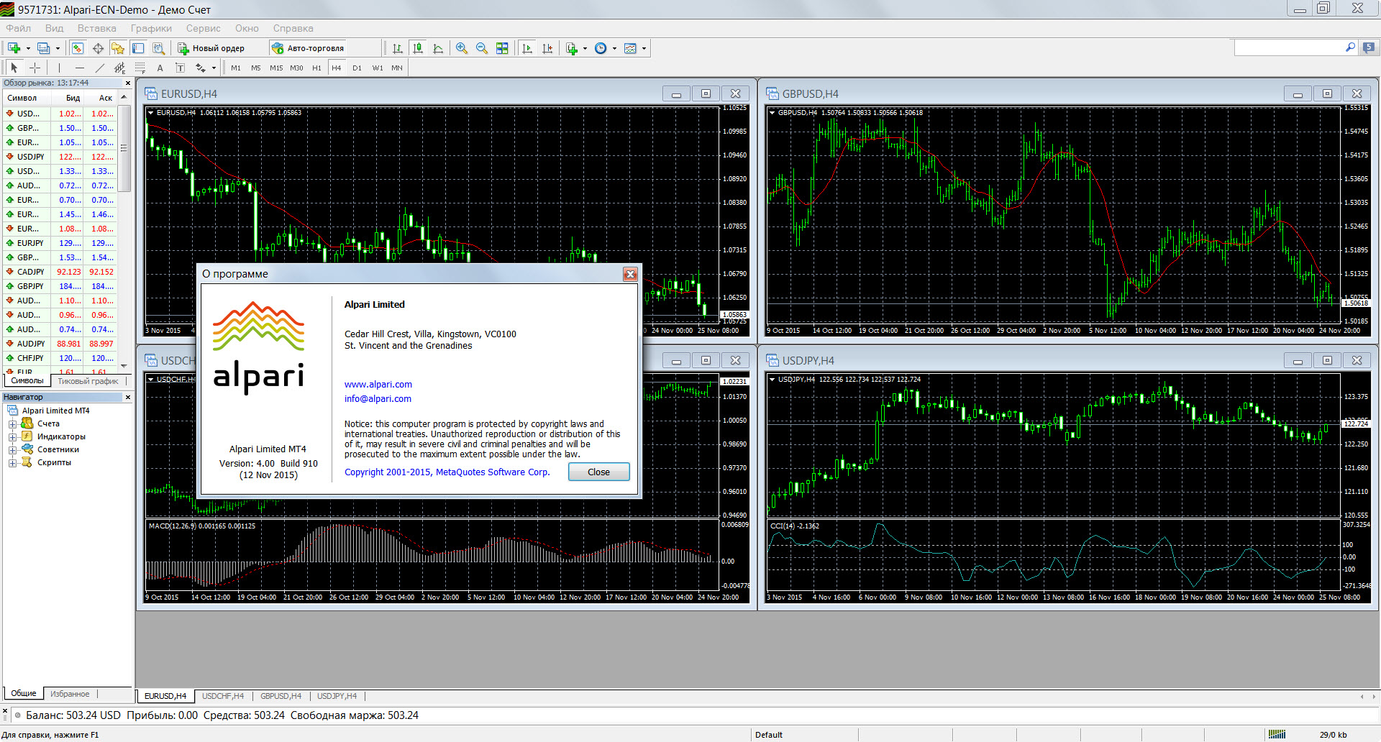Switch to the Тиковый график tab
Viewport: 1381px width, 742px height.
(88, 381)
